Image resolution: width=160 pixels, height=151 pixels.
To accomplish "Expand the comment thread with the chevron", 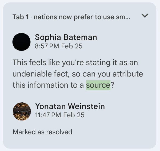I will click(145, 16).
